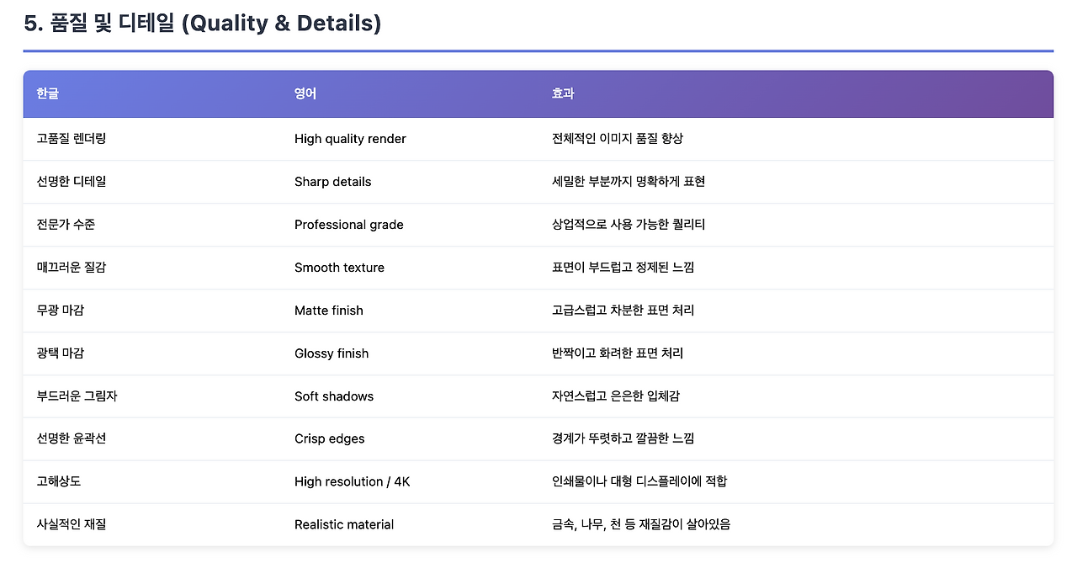Click the '한글' column header
The image size is (1077, 563).
48,93
